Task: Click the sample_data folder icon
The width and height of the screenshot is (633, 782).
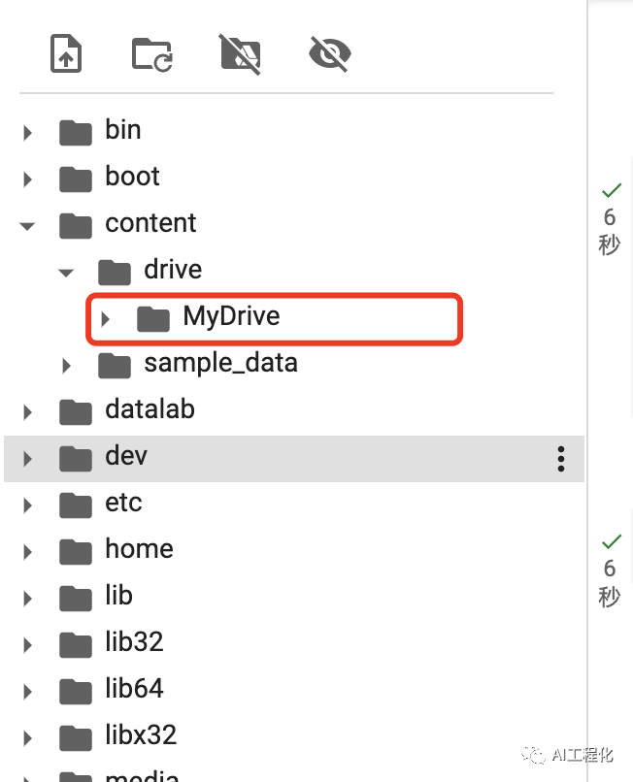Action: [x=115, y=365]
